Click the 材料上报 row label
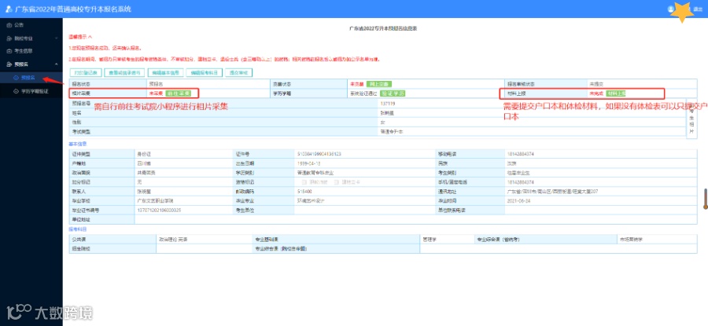This screenshot has height=326, width=708. pos(516,93)
